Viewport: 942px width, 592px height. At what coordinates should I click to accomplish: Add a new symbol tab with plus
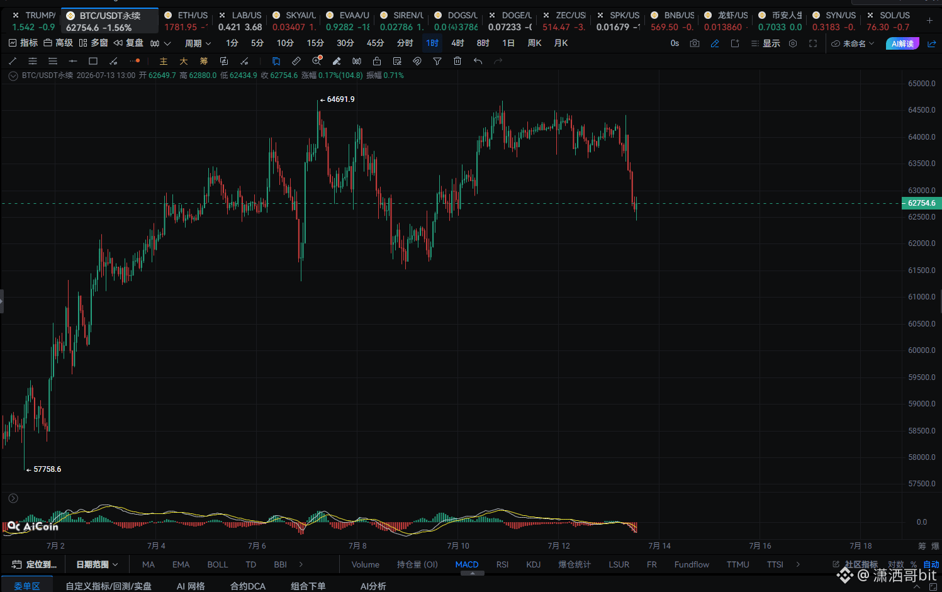click(x=929, y=21)
